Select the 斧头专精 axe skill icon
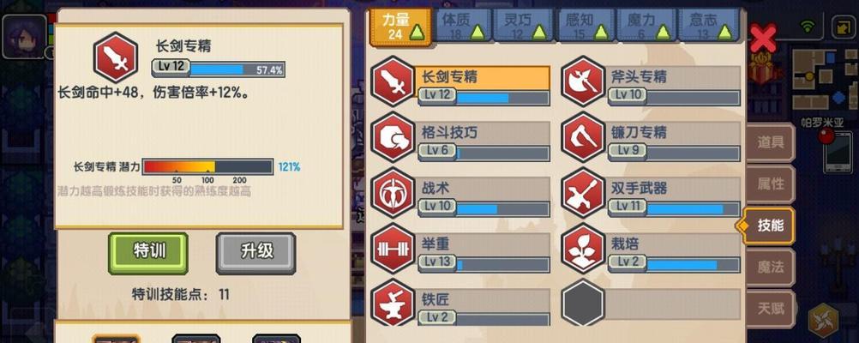 583,81
